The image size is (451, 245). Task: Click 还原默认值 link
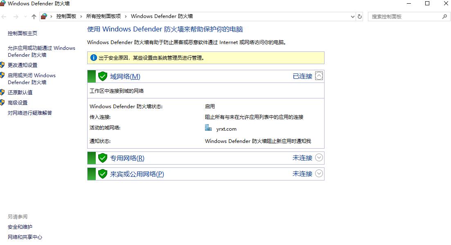coord(20,92)
